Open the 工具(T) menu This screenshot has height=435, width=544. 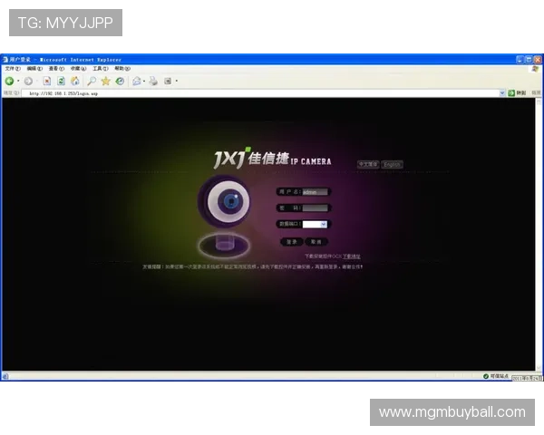coord(101,69)
